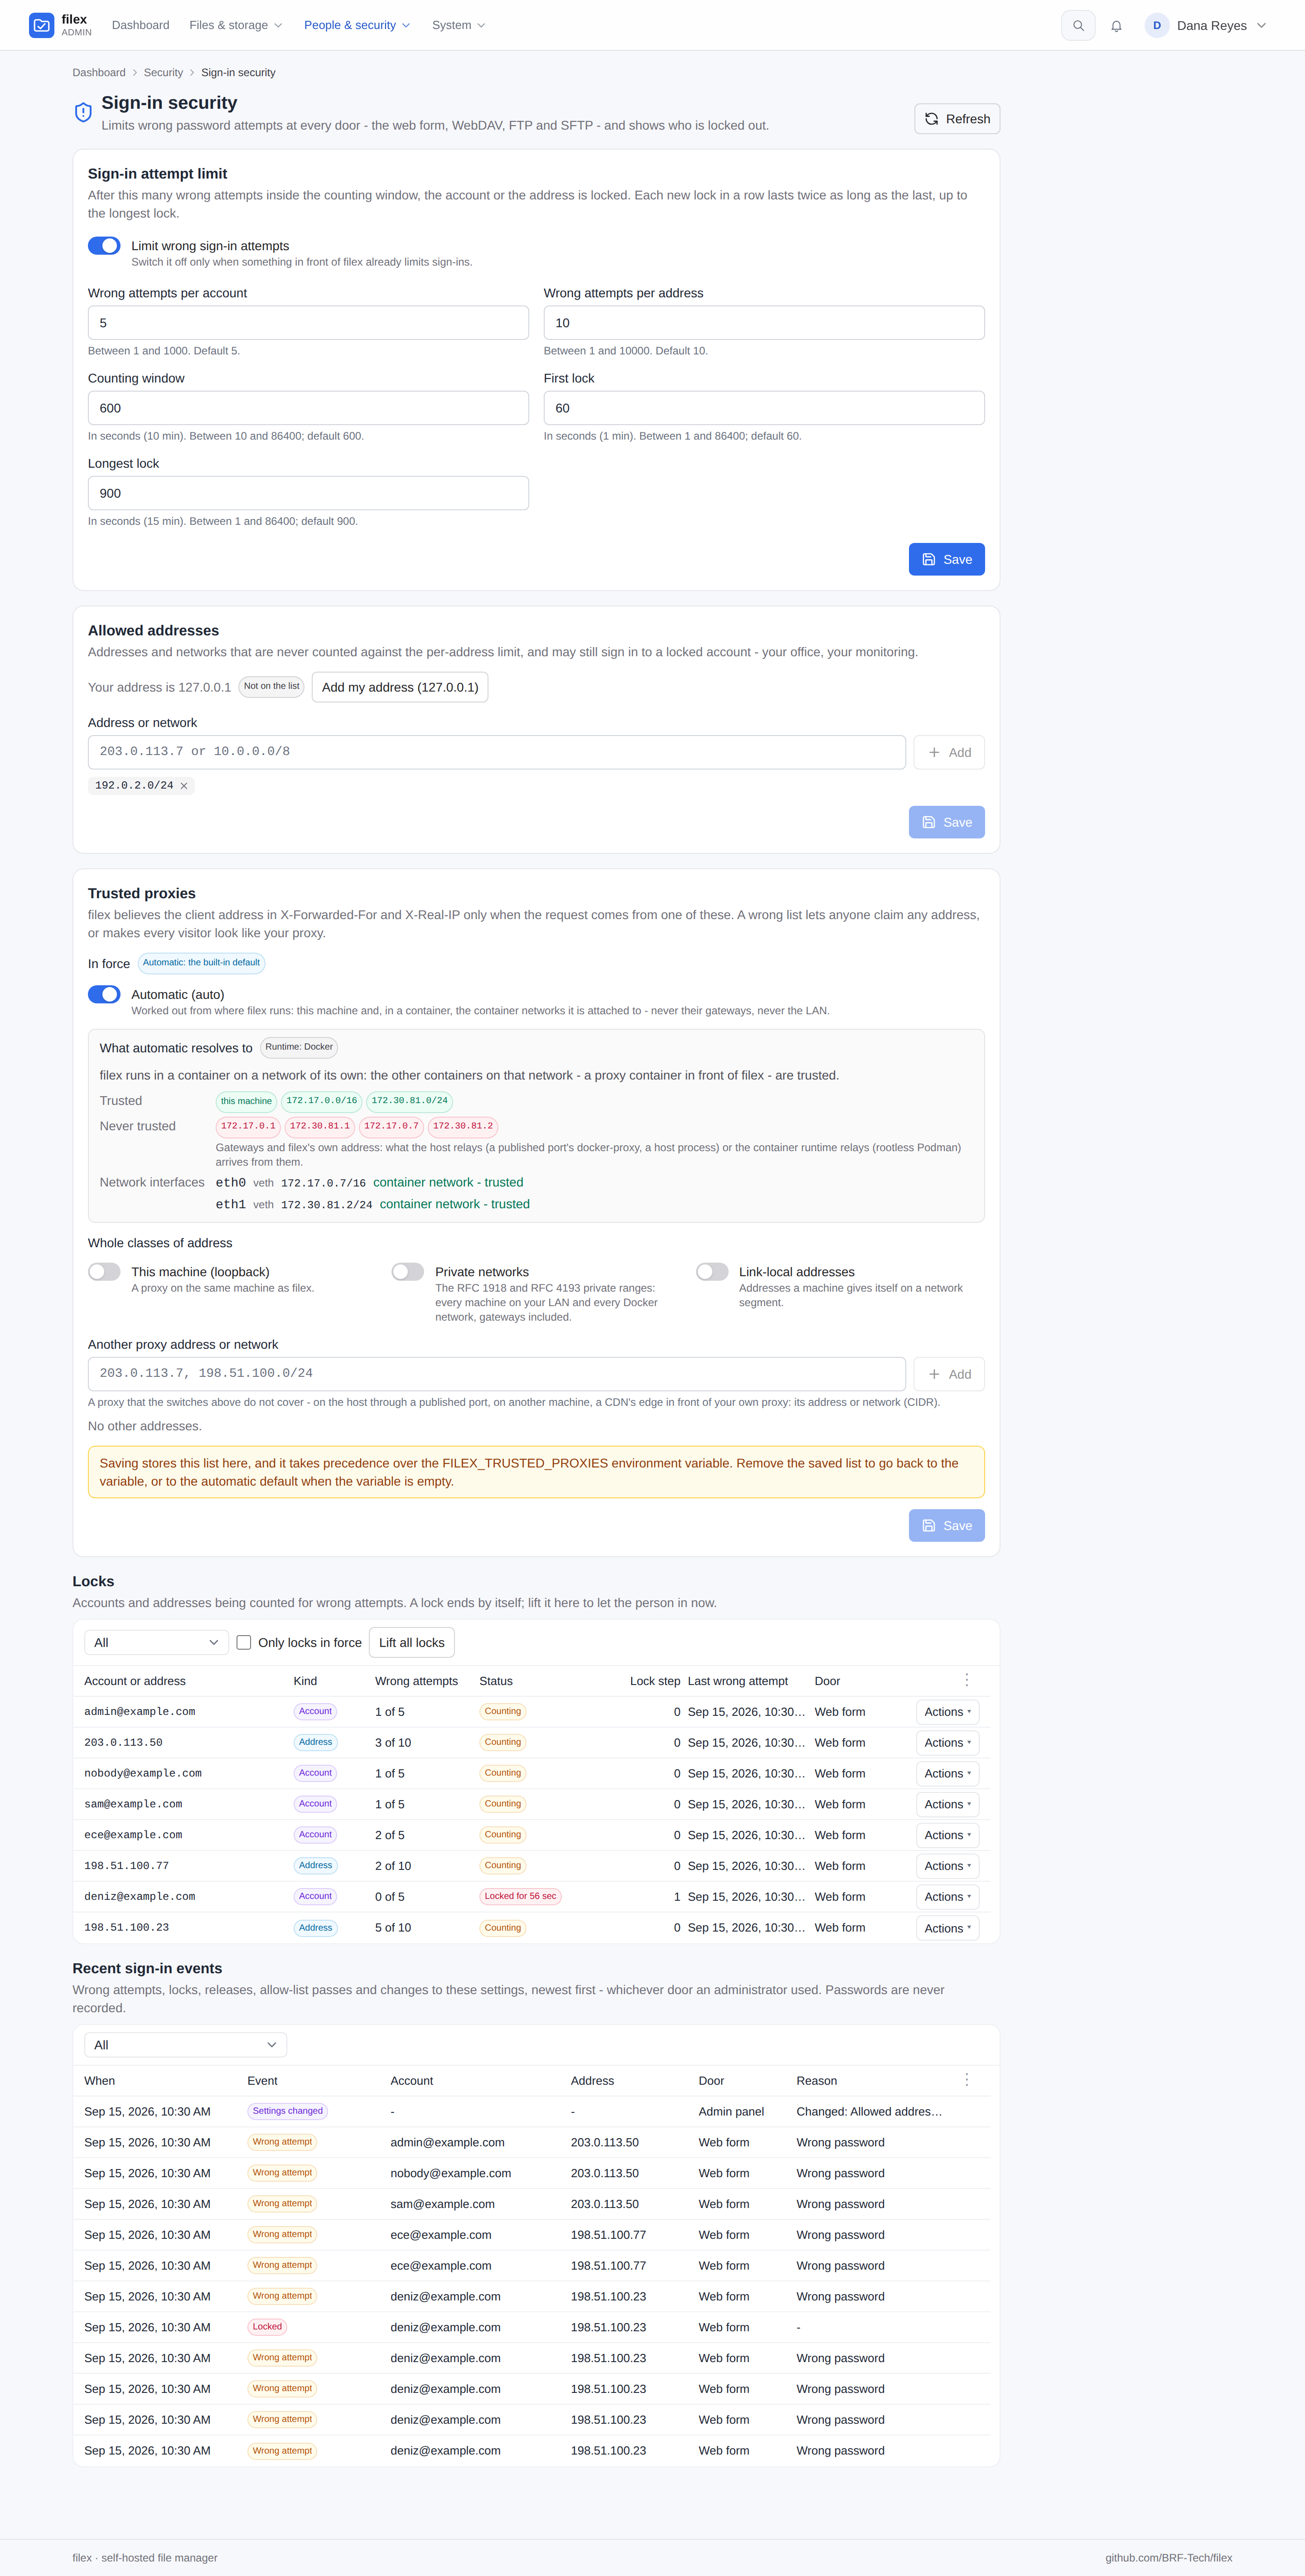Open the notifications bell
This screenshot has width=1305, height=2576.
1116,26
